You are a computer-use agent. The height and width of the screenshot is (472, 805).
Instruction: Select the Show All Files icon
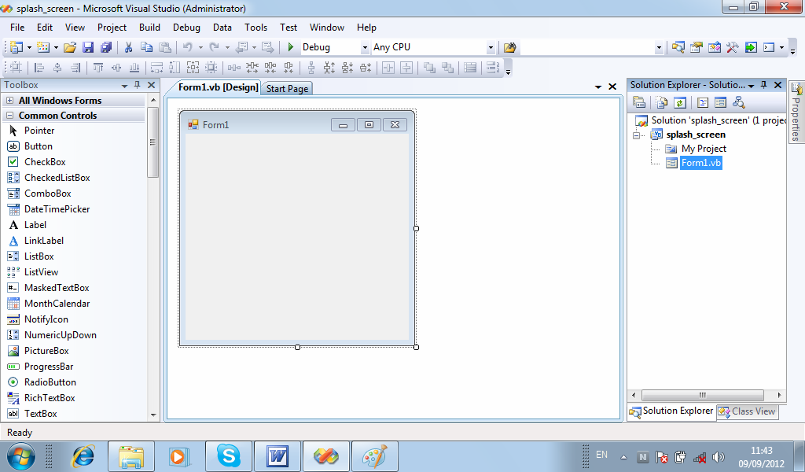click(662, 102)
